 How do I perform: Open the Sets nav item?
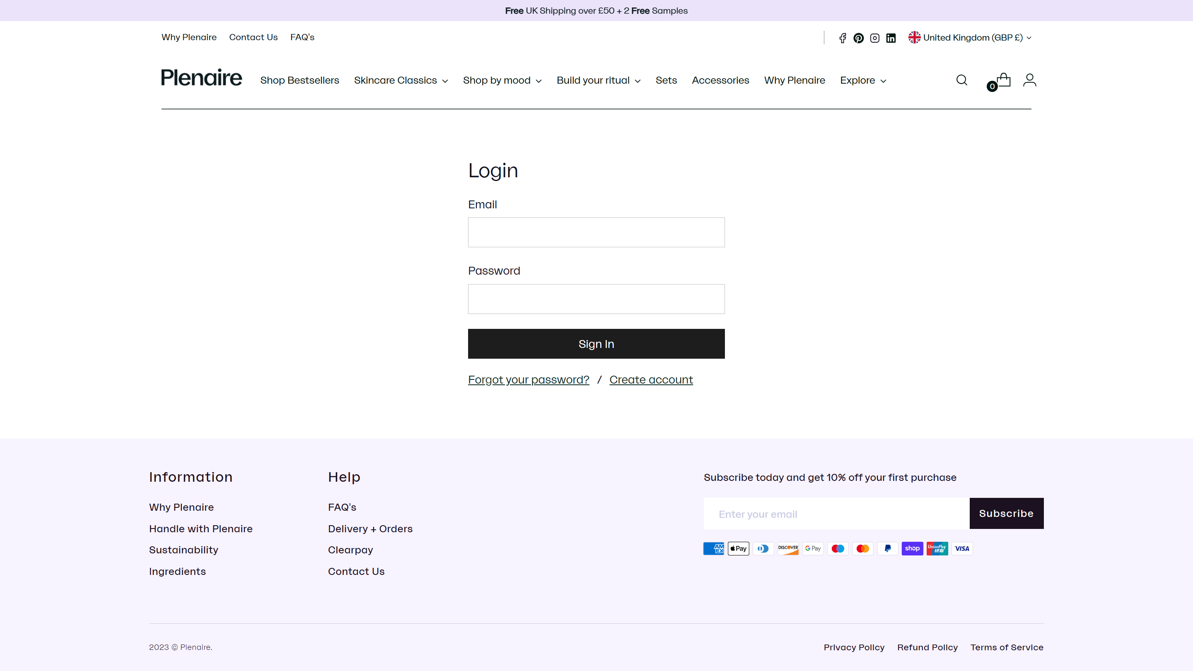click(x=666, y=80)
